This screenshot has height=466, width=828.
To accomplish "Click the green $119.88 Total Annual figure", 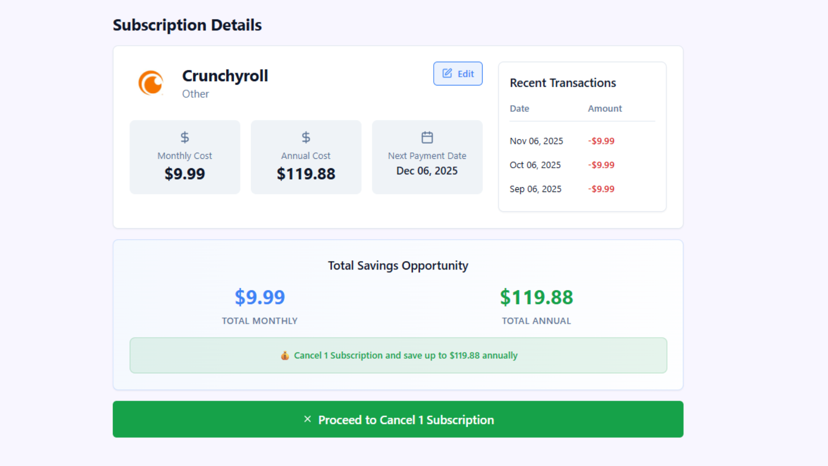I will point(536,297).
